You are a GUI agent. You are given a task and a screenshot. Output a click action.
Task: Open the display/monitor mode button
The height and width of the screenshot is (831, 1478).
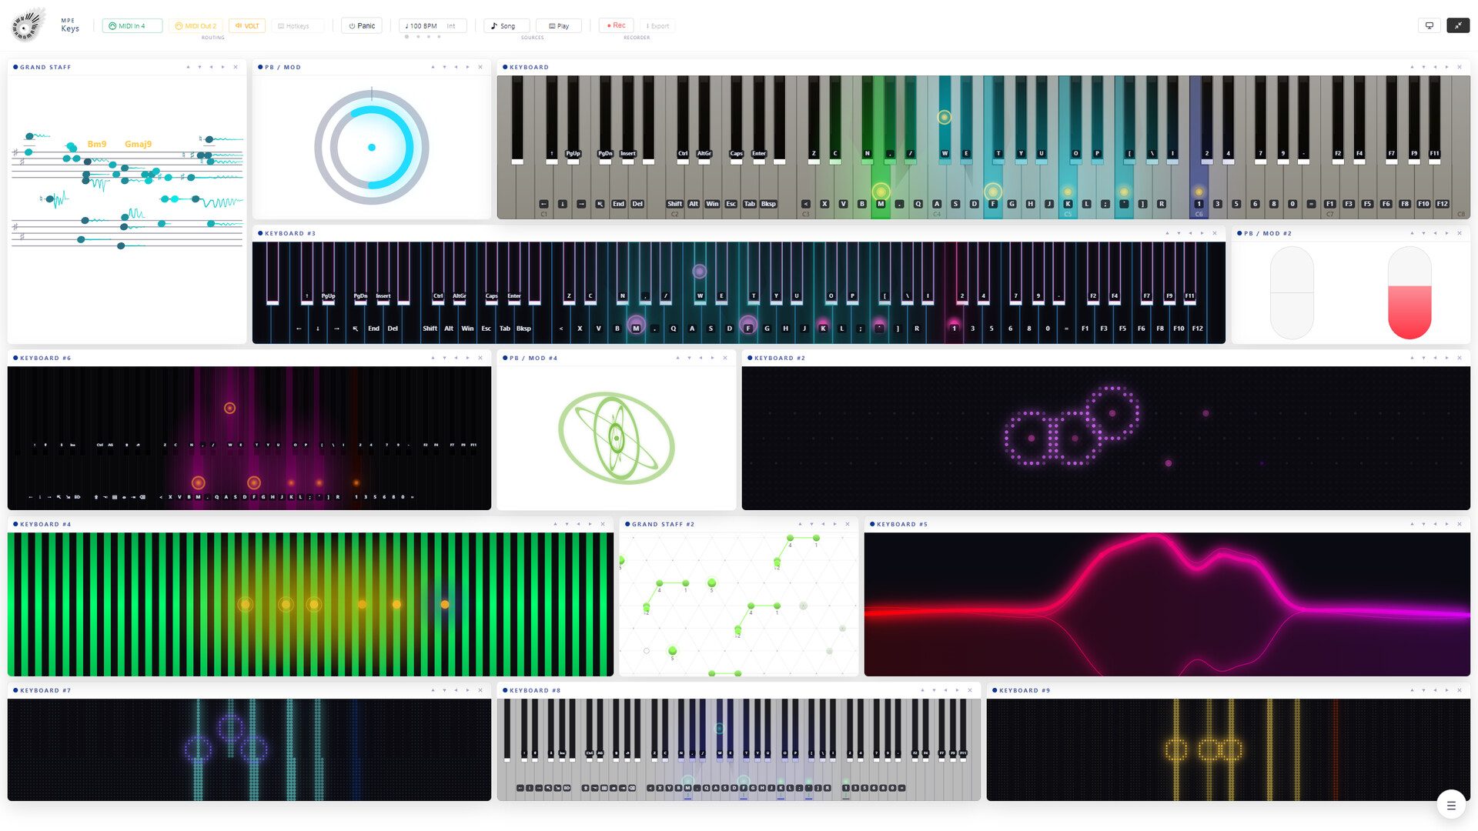coord(1430,25)
